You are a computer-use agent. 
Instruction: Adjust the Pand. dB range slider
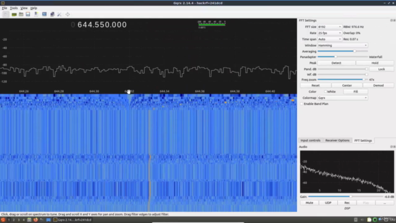coord(342,69)
